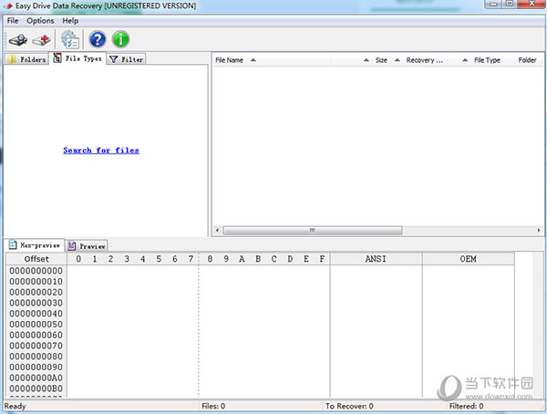
Task: Switch to the File Types tab
Action: point(77,58)
